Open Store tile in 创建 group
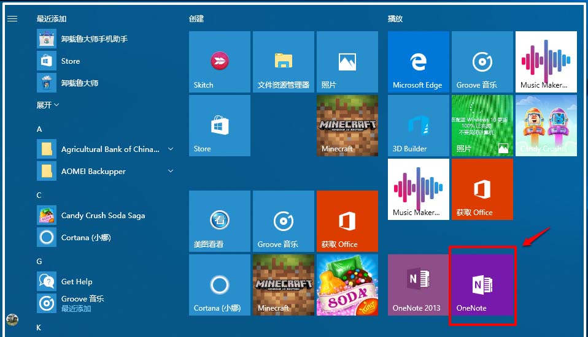The width and height of the screenshot is (588, 337). [219, 126]
